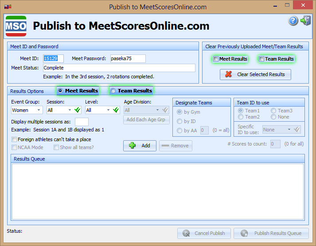Close the Publish window
Image resolution: width=316 pixels, height=246 pixels.
click(x=303, y=5)
